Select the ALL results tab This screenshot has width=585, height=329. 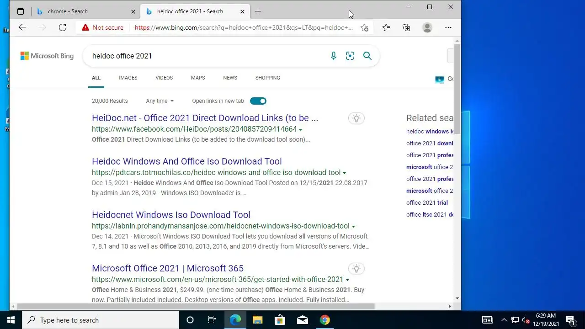pos(96,78)
